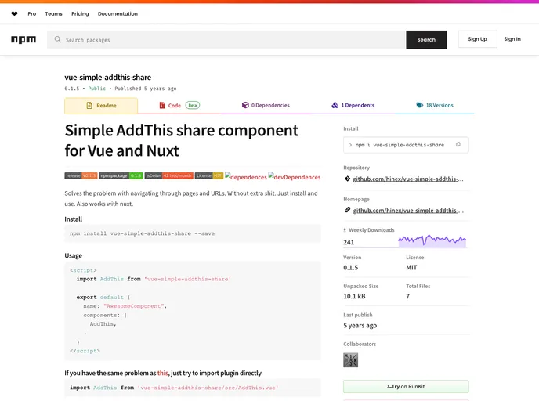Click the package title vue-simple-addthis-share

[x=107, y=78]
